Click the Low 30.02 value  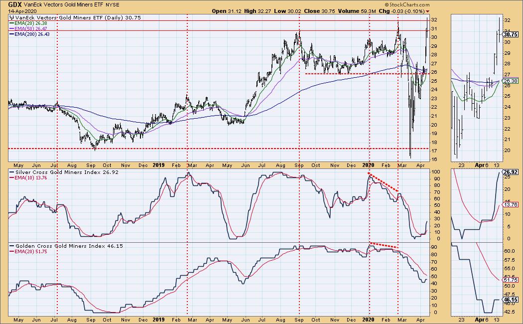287,11
